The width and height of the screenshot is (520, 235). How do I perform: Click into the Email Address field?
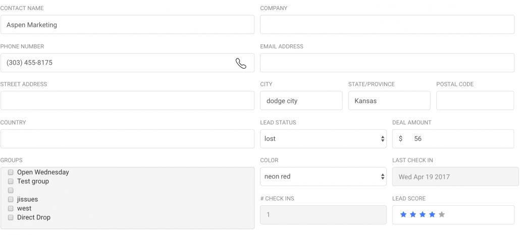coord(387,63)
